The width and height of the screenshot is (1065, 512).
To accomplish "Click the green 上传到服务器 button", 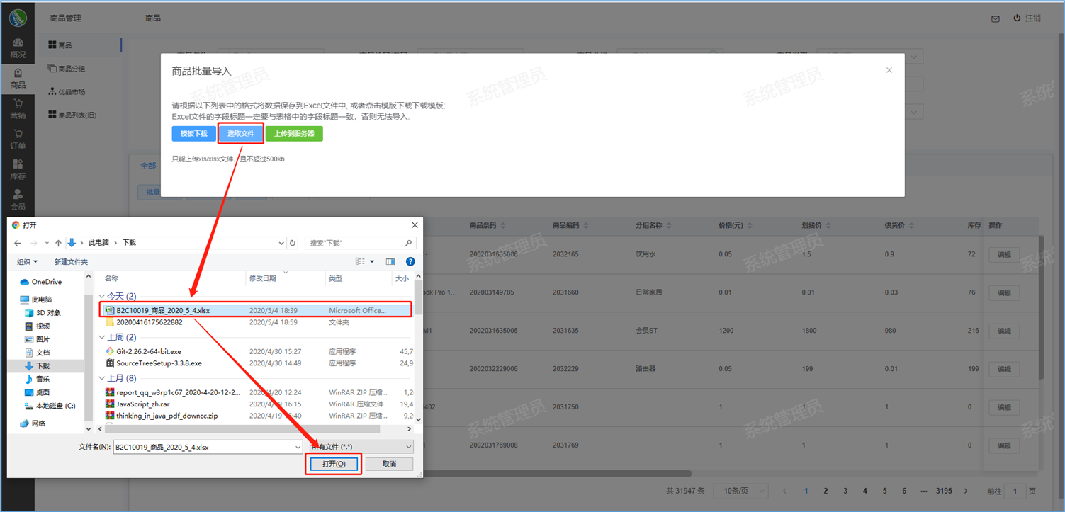I will (x=294, y=133).
